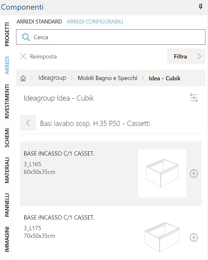Click the Filtra button
This screenshot has height=260, width=208.
[180, 57]
